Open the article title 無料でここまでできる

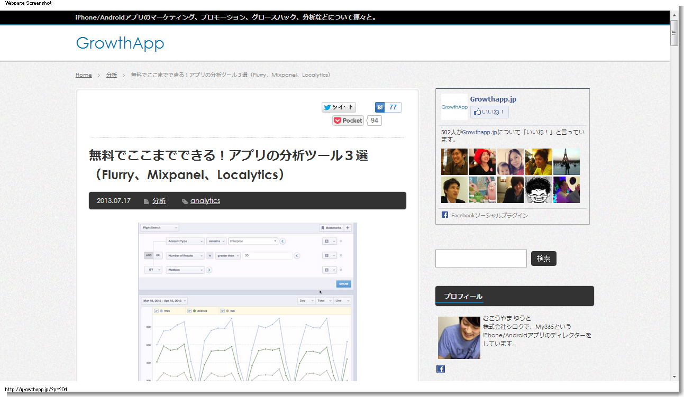[x=229, y=165]
